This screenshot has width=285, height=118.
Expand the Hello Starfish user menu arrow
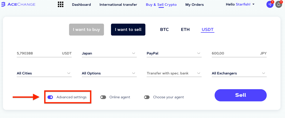pos(253,4)
